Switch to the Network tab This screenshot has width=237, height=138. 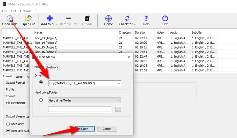click(53, 67)
